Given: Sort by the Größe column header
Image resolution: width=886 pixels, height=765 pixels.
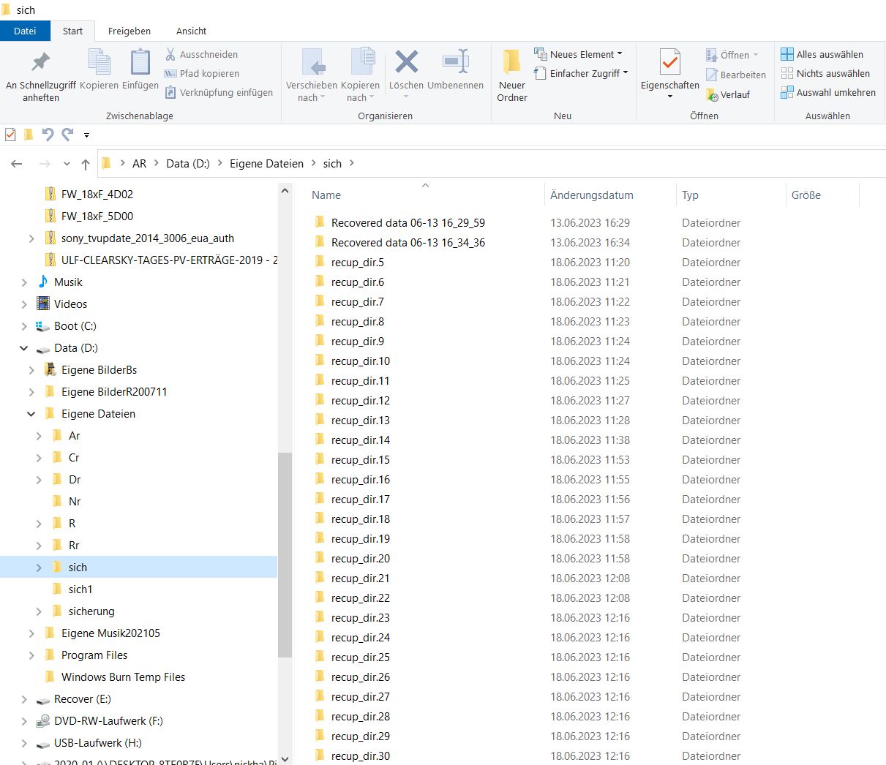Looking at the screenshot, I should (806, 195).
